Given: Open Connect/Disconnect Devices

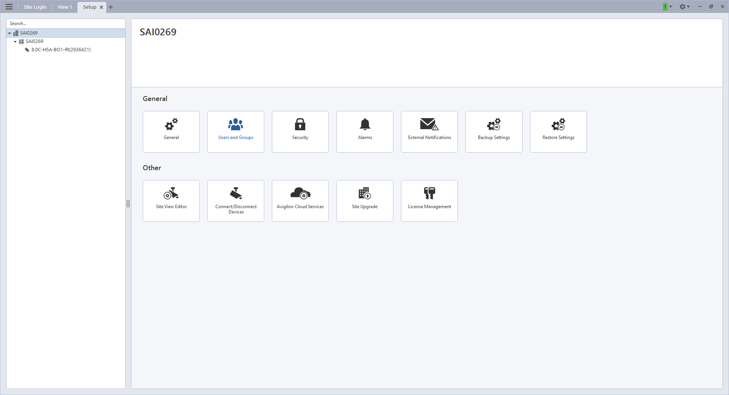Looking at the screenshot, I should pyautogui.click(x=235, y=201).
